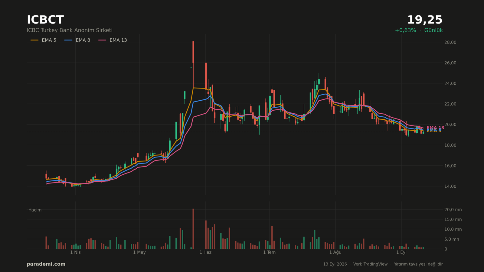The height and width of the screenshot is (272, 484).
Task: Click the ICBC Turkey Bank Anonim Sirketi subtitle
Action: (70, 30)
